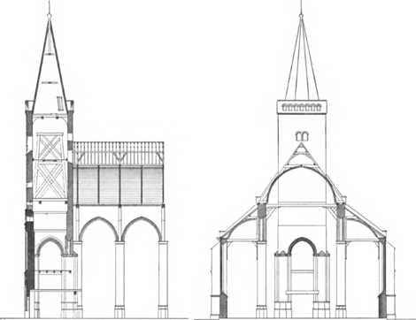Click the barrel vault curve in cross-section
This screenshot has width=416, height=320.
click(301, 183)
